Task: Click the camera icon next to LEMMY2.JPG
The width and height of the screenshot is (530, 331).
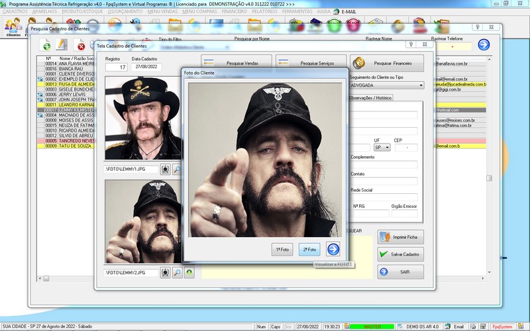Action: tap(165, 272)
